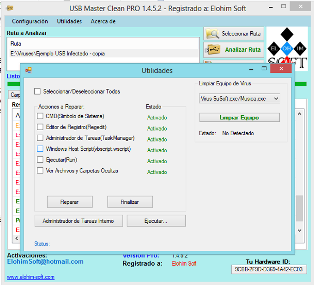Click the red 'Elohim Soft' registered name

click(184, 263)
